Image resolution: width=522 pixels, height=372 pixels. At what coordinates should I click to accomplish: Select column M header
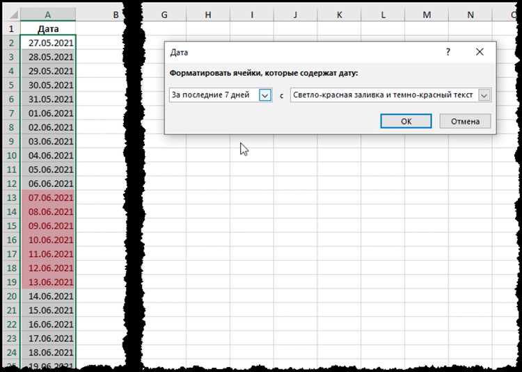point(427,15)
